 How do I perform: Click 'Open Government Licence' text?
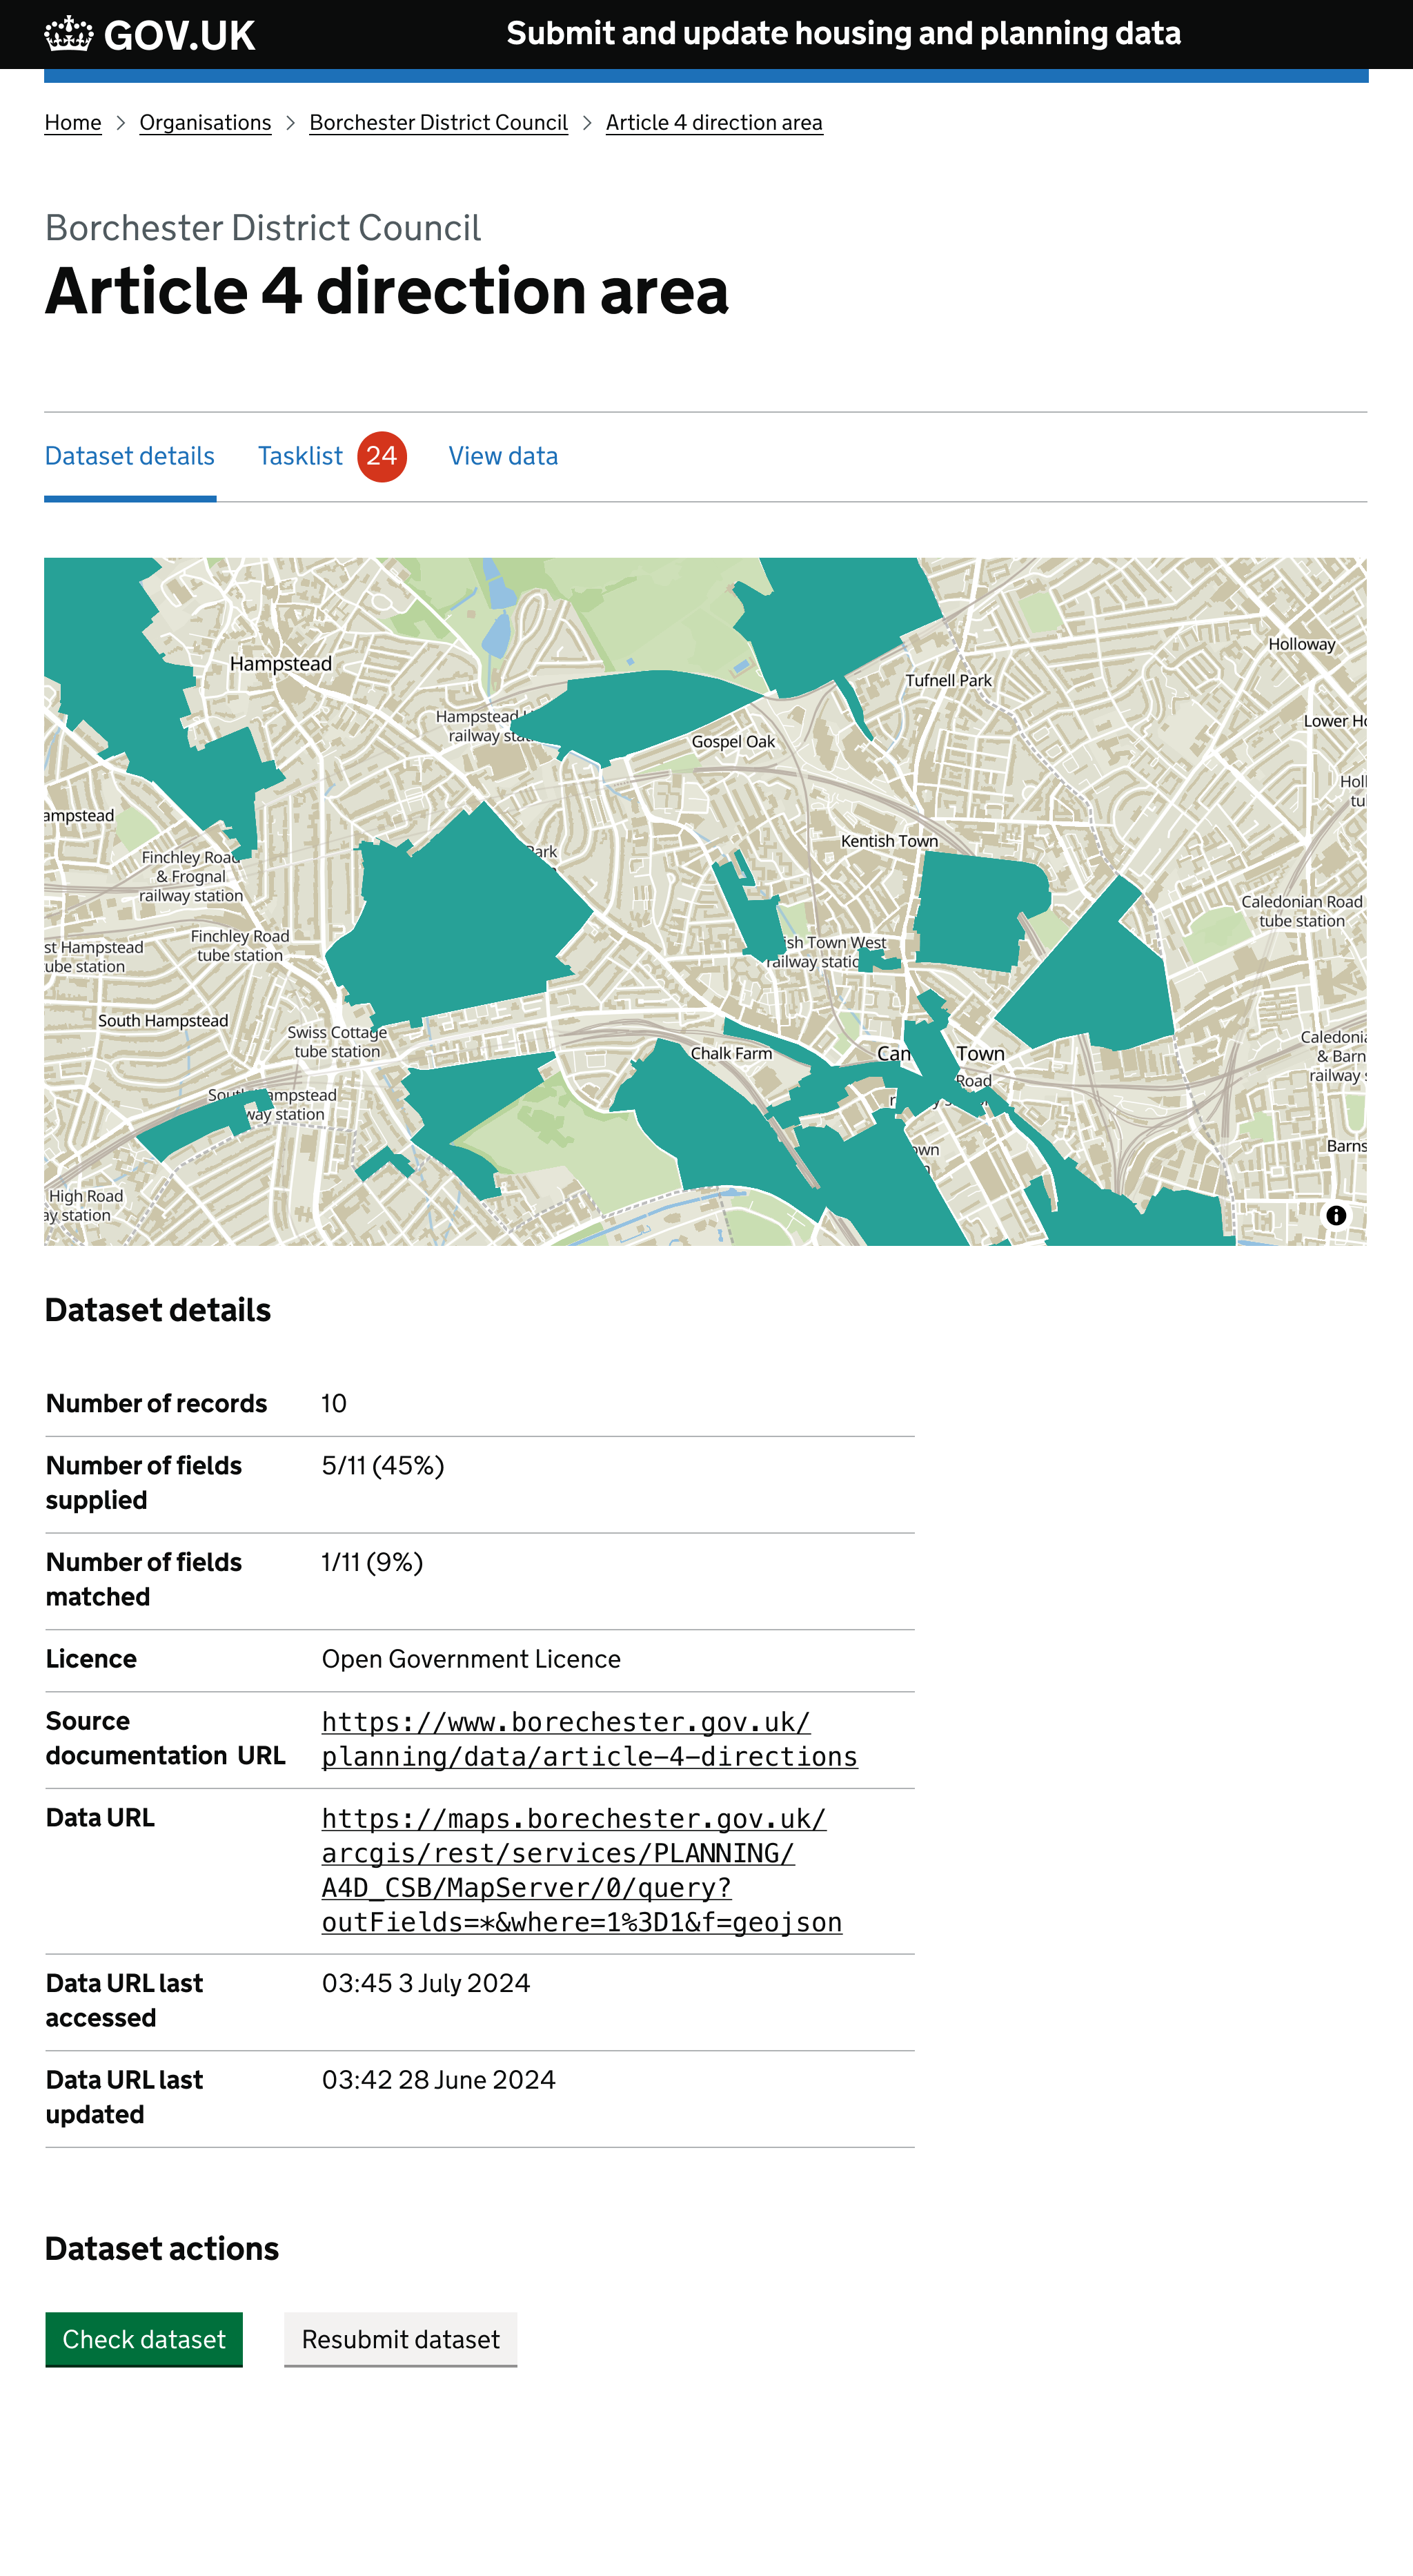pos(471,1659)
